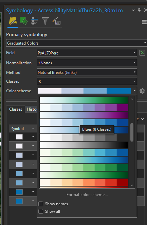Select the orange-red 8-class color scheme
Image resolution: width=147 pixels, height=225 pixels.
tap(84, 182)
